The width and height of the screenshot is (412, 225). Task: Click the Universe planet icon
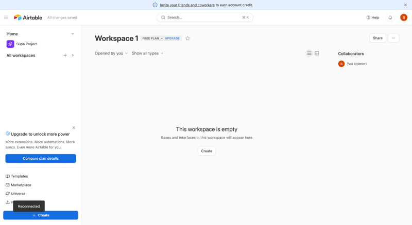pos(8,194)
